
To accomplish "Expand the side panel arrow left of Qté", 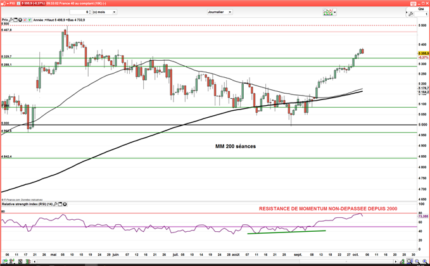I will point(407,12).
